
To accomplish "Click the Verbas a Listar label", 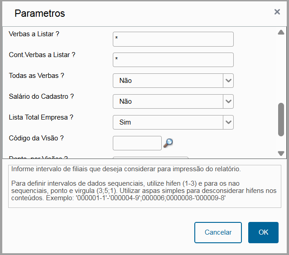I will [34, 34].
